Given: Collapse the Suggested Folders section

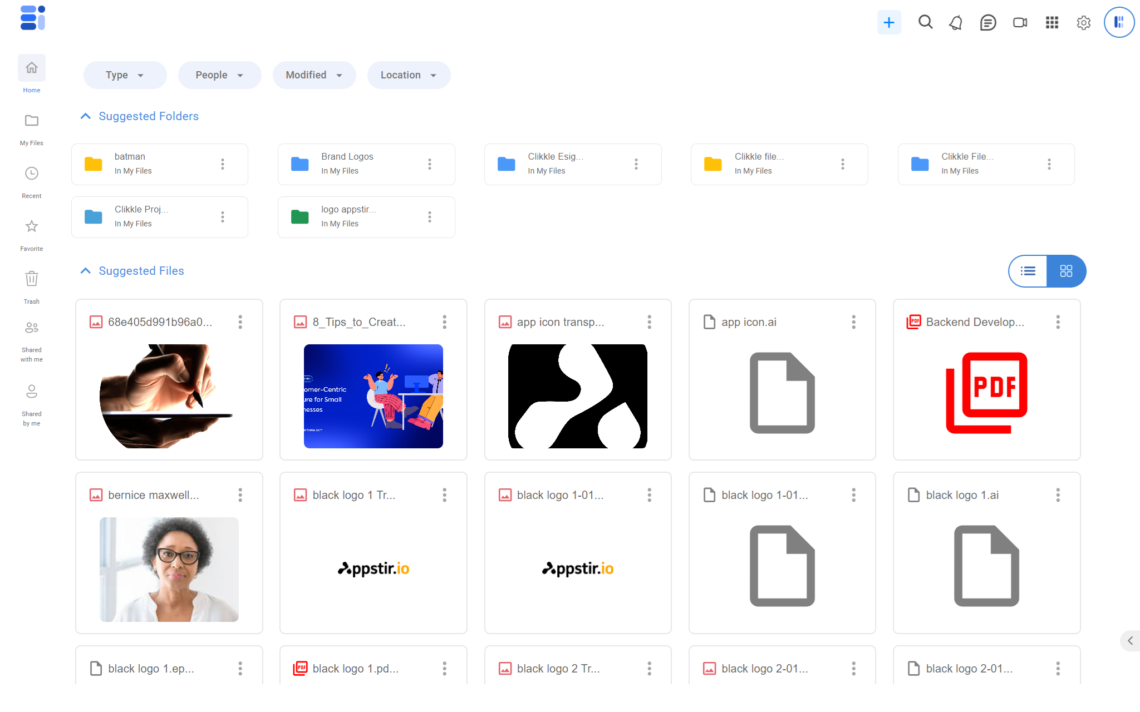Looking at the screenshot, I should pyautogui.click(x=85, y=116).
